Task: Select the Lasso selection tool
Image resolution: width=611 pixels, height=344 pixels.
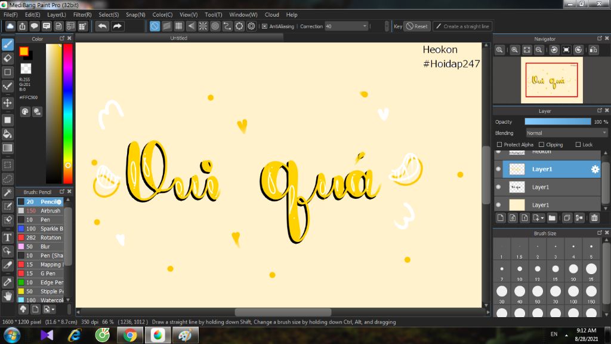Action: 7,179
